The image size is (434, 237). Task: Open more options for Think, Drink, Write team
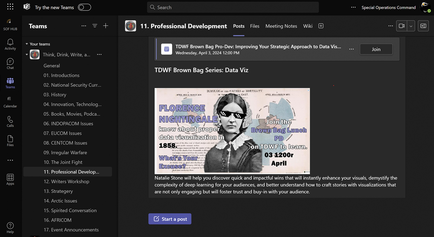pos(99,54)
